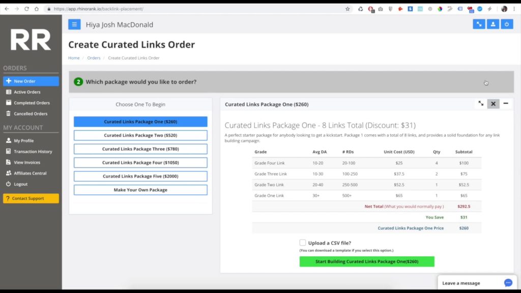Click the 'Grade One Link' table cell
Screen dimensions: 521x293
(x=269, y=196)
